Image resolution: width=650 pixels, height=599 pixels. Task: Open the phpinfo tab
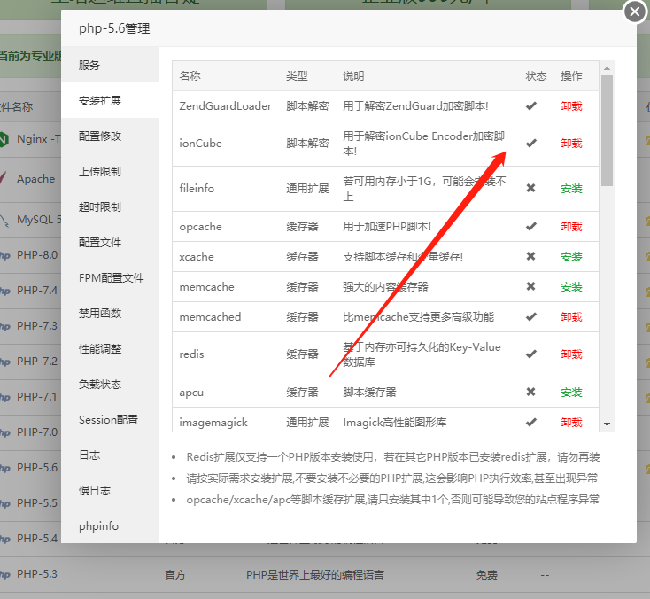98,526
